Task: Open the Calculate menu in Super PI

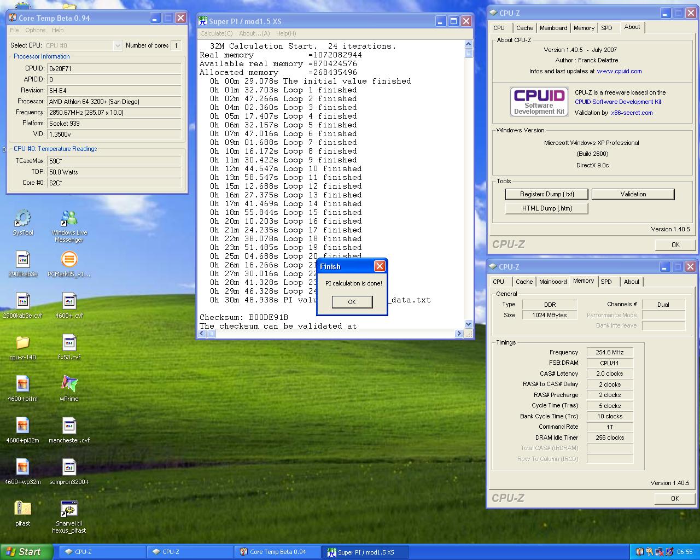Action: 216,33
